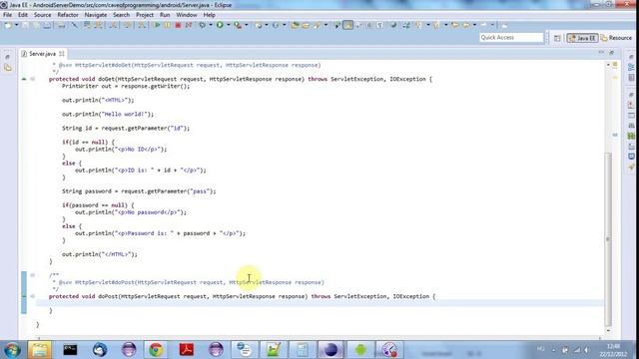
Task: Click the green Resume debug icon
Action: [157, 25]
